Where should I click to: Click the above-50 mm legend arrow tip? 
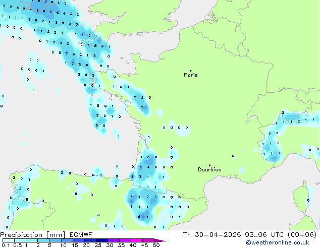pyautogui.click(x=160, y=240)
